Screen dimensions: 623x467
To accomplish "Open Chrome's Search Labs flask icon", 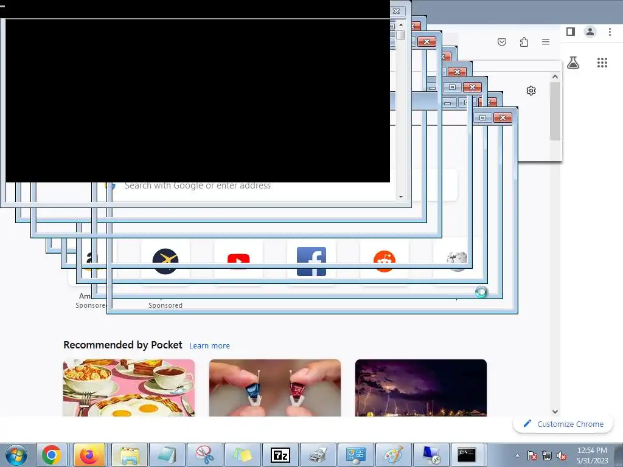I will 573,63.
